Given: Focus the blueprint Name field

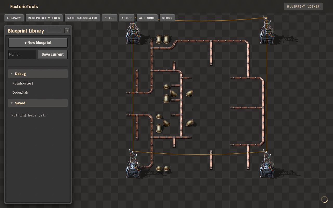Looking at the screenshot, I should coord(22,54).
